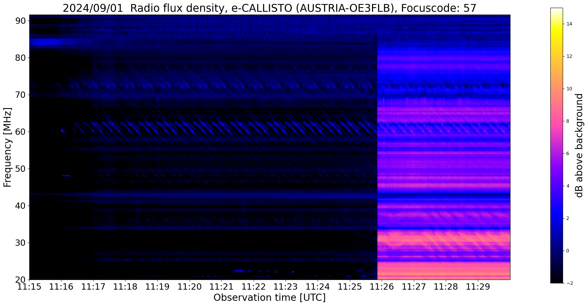Click the 11:28 time tick label

pos(446,287)
